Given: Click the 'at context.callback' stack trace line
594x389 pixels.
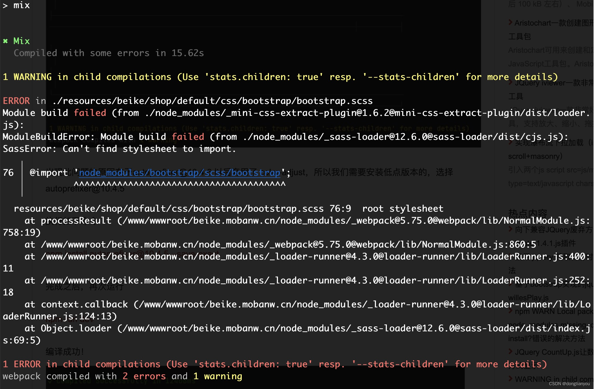Looking at the screenshot, I should [297, 310].
